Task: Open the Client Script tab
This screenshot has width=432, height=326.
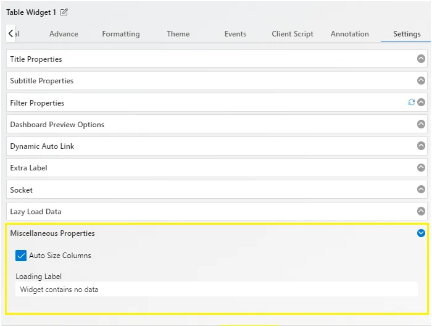Action: (293, 34)
